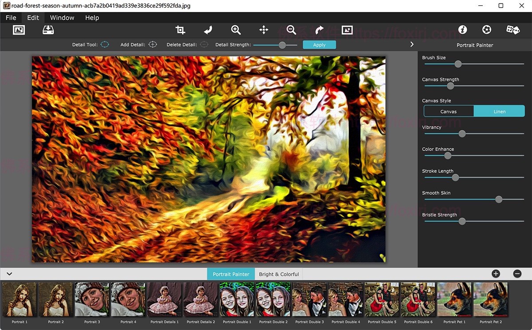Select the Brush tool in the toolbar
532x330 pixels.
pos(208,30)
